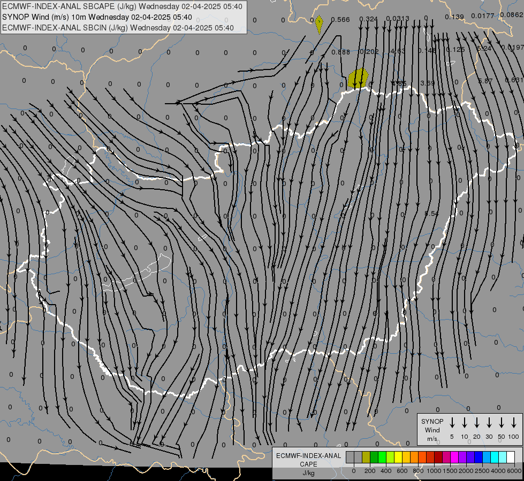Select the olive CAPE legend swatch
This screenshot has width=524, height=481.
pos(366,457)
